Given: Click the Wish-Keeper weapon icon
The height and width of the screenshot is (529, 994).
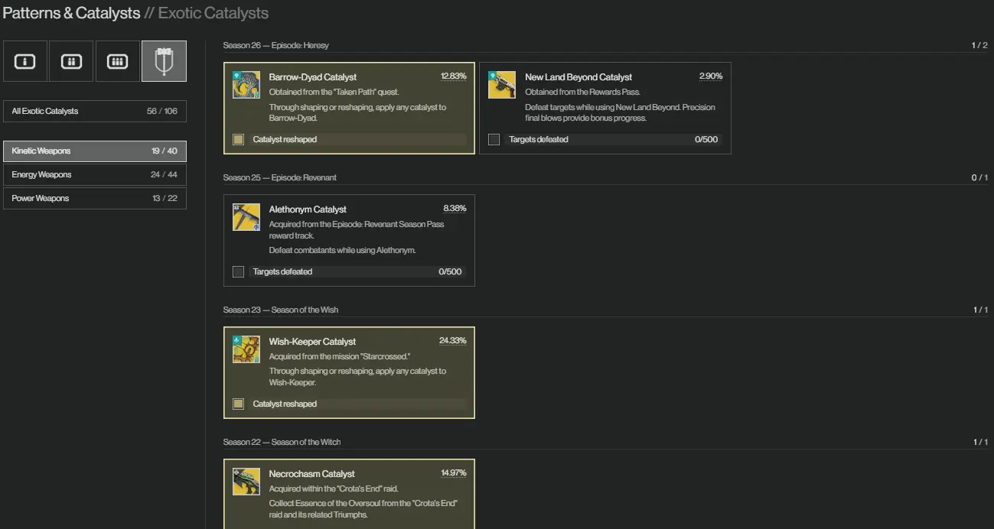Looking at the screenshot, I should [246, 349].
